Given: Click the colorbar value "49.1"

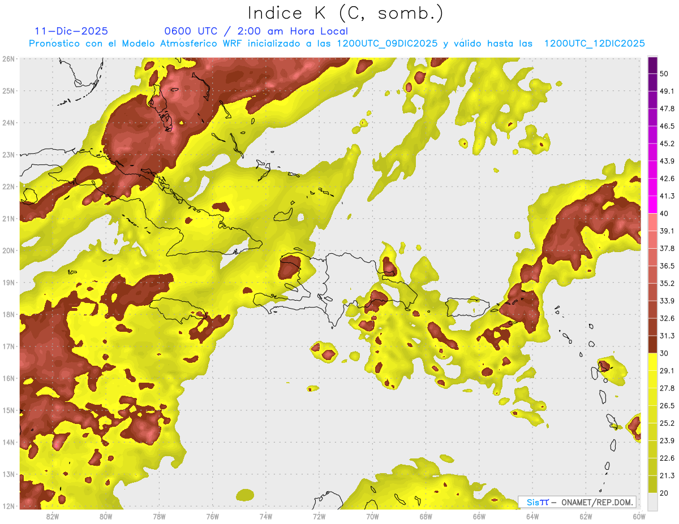Looking at the screenshot, I should pos(667,91).
